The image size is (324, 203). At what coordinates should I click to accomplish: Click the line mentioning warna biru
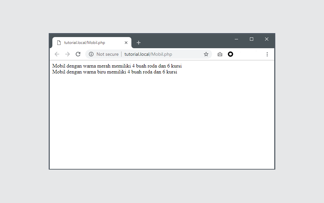(x=115, y=72)
